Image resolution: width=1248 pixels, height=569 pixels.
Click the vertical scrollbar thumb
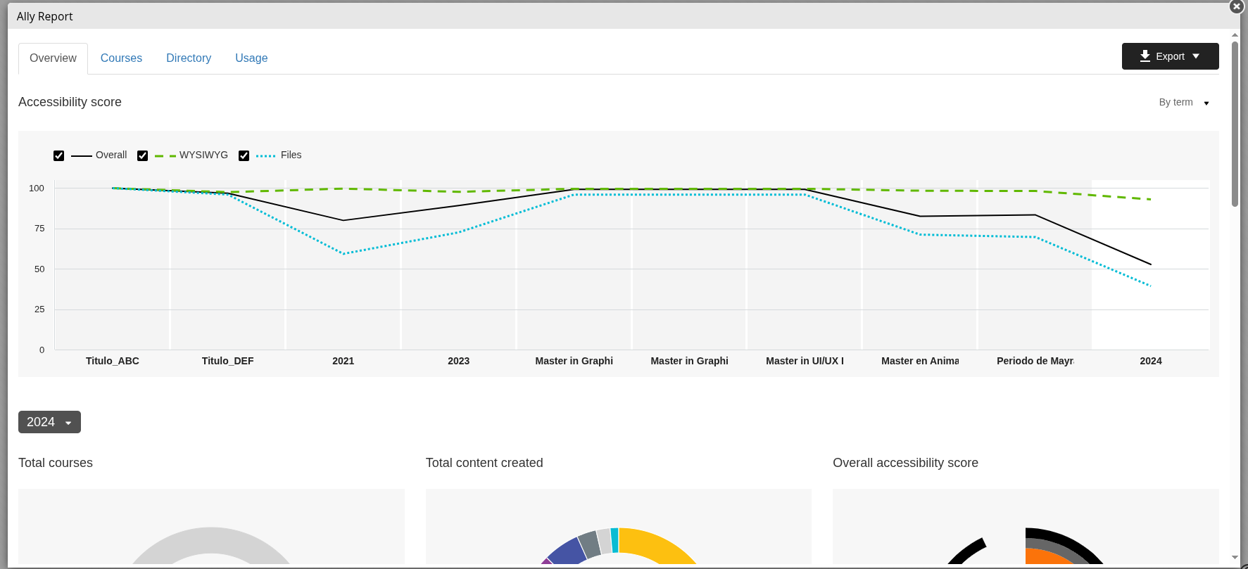1235,124
